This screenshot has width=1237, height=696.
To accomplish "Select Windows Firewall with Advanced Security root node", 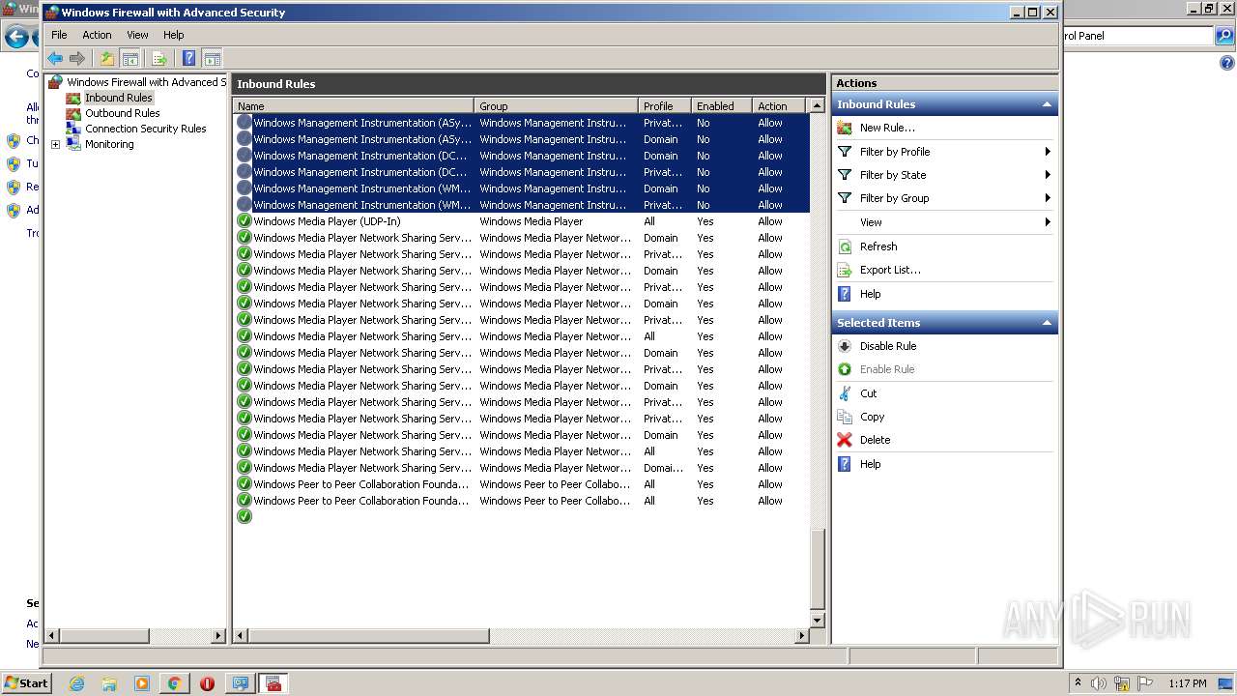I will [x=146, y=82].
